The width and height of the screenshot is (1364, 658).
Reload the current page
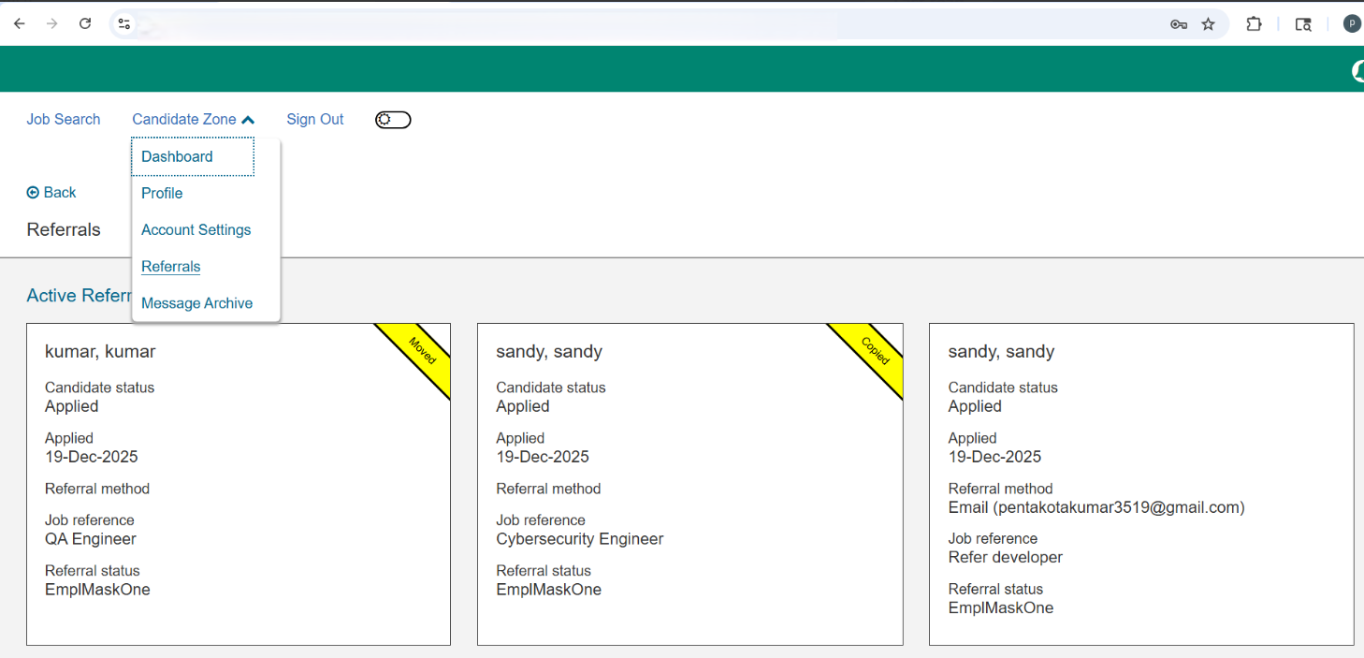click(85, 24)
